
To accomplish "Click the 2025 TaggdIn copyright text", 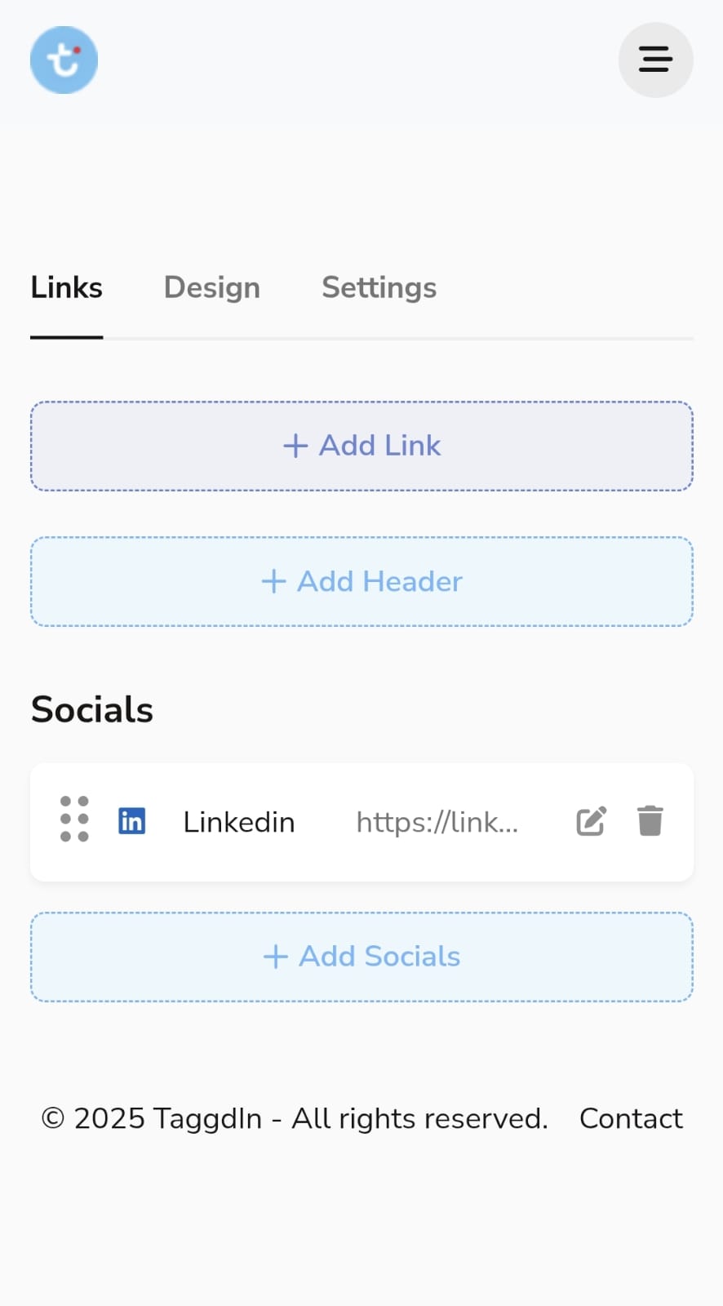I will pos(295,1118).
